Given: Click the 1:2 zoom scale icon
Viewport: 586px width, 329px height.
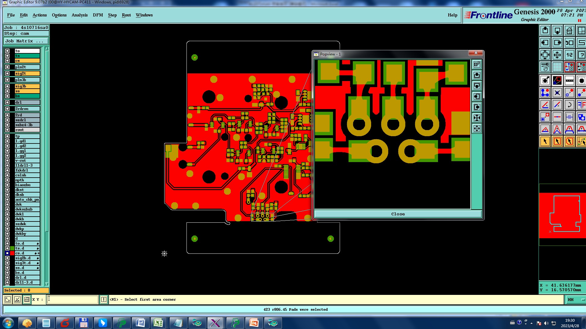Looking at the screenshot, I should (x=569, y=55).
